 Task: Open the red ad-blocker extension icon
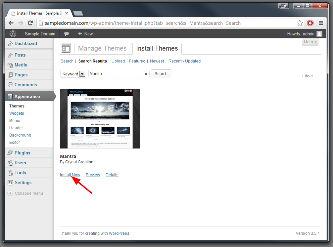(x=310, y=23)
